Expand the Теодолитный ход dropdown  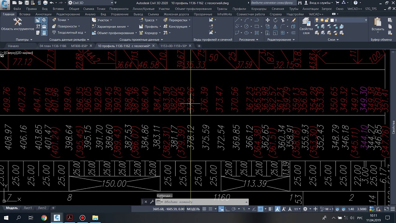[85, 33]
